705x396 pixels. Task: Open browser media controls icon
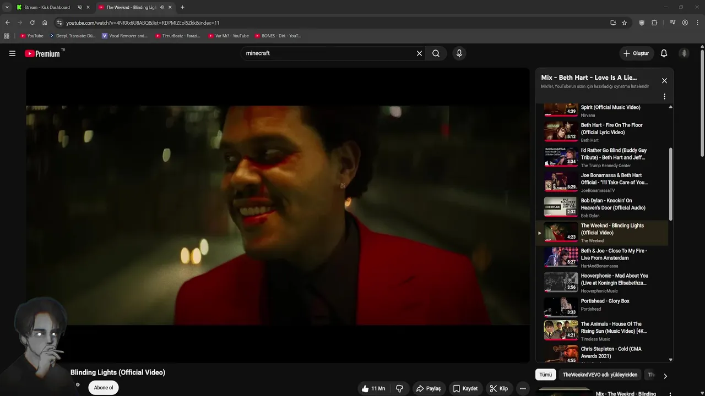click(x=673, y=23)
